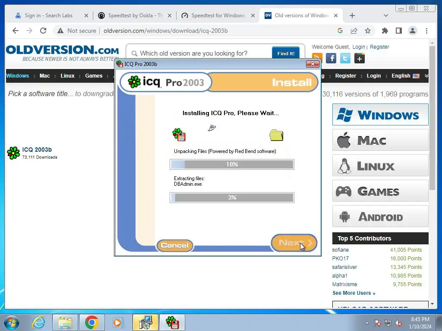Close the Speedtest by Ookla tab

169,16
